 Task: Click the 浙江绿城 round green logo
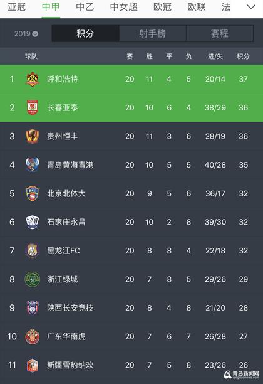point(33,279)
